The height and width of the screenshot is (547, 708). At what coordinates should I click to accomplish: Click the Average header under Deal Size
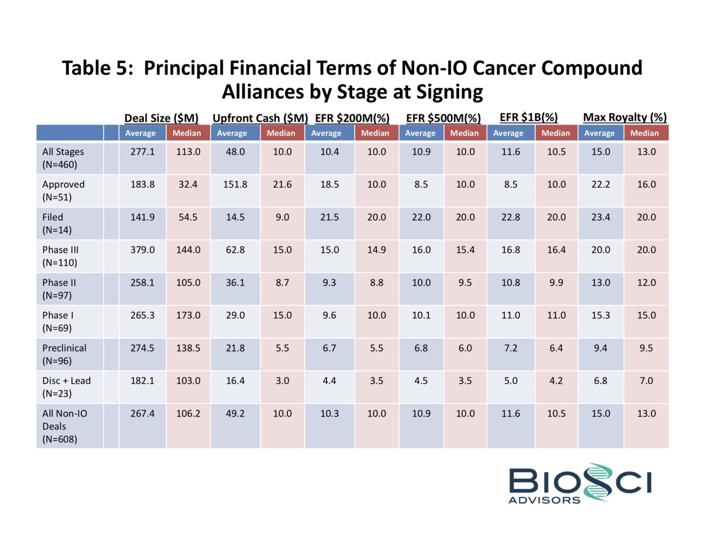coord(142,133)
